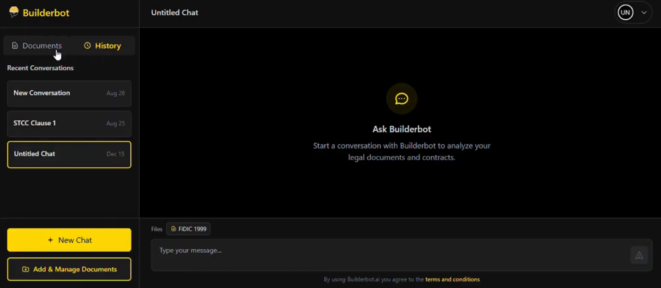Switch to the Documents tab

tap(36, 46)
